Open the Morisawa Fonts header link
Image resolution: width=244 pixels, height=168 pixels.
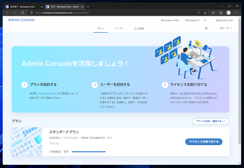(169, 20)
